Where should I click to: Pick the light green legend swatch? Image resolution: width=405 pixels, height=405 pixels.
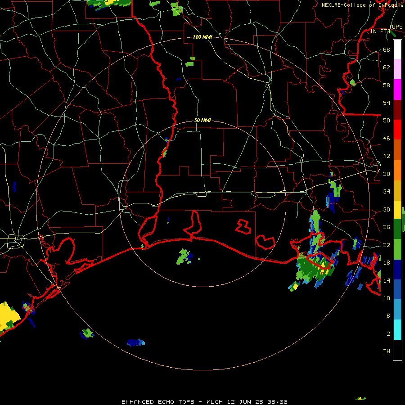397,249
